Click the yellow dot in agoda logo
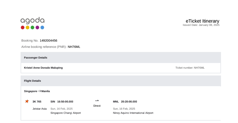 click(27, 28)
